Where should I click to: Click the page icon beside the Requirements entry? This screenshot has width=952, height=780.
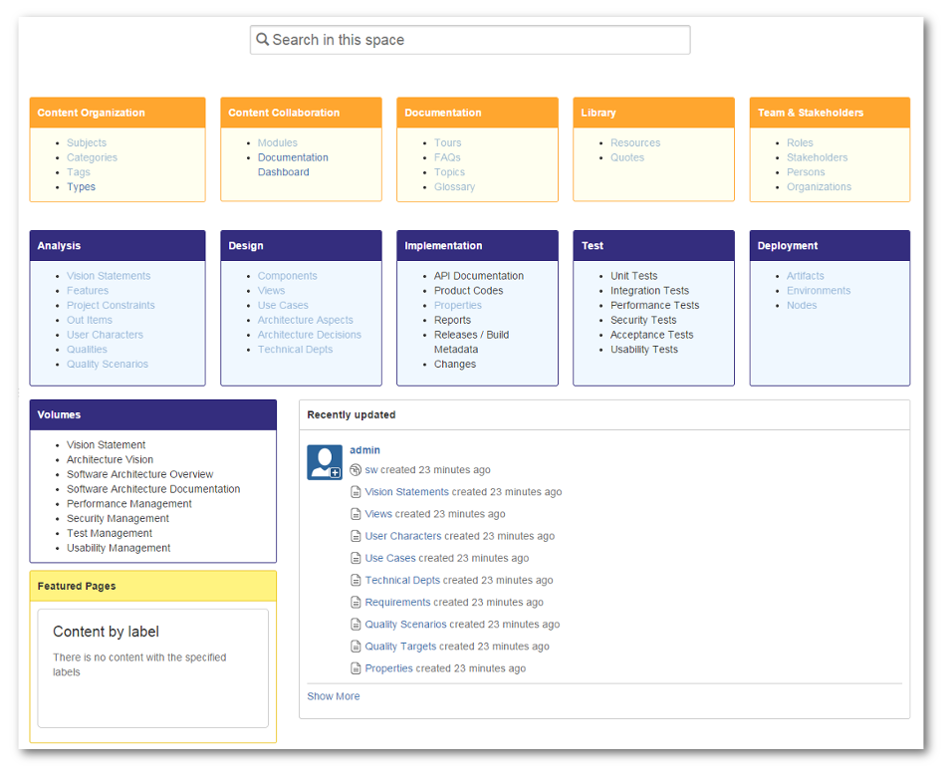(x=357, y=602)
